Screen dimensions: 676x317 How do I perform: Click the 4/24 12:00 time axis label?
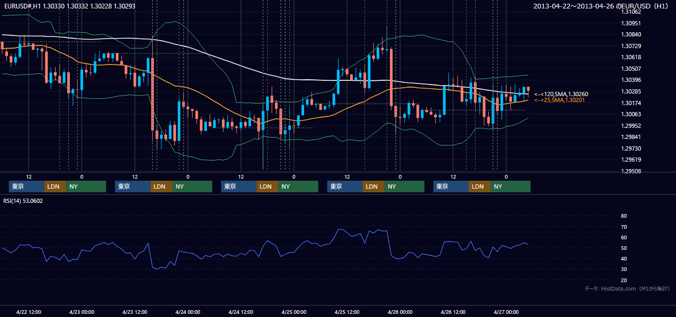click(241, 312)
